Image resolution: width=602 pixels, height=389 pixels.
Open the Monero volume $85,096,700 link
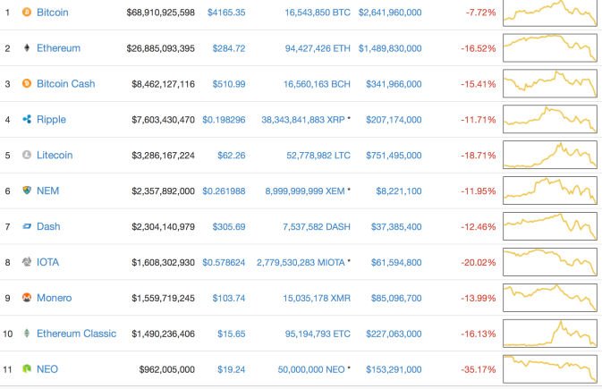coord(396,298)
